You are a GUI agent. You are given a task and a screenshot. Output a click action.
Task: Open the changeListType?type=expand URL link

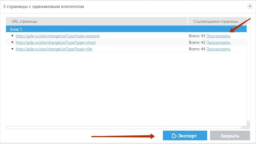(x=58, y=36)
